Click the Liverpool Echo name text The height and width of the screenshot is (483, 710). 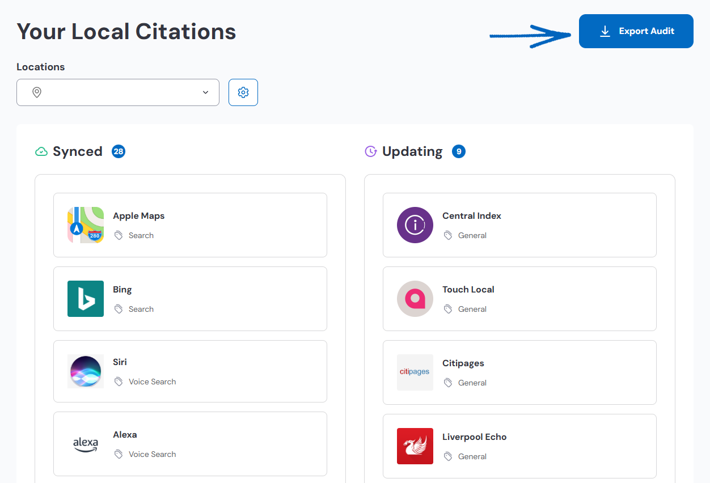(x=475, y=437)
